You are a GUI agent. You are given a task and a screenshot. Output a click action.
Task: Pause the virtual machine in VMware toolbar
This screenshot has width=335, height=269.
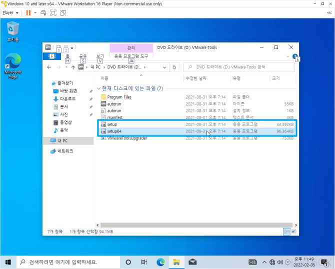coord(28,13)
